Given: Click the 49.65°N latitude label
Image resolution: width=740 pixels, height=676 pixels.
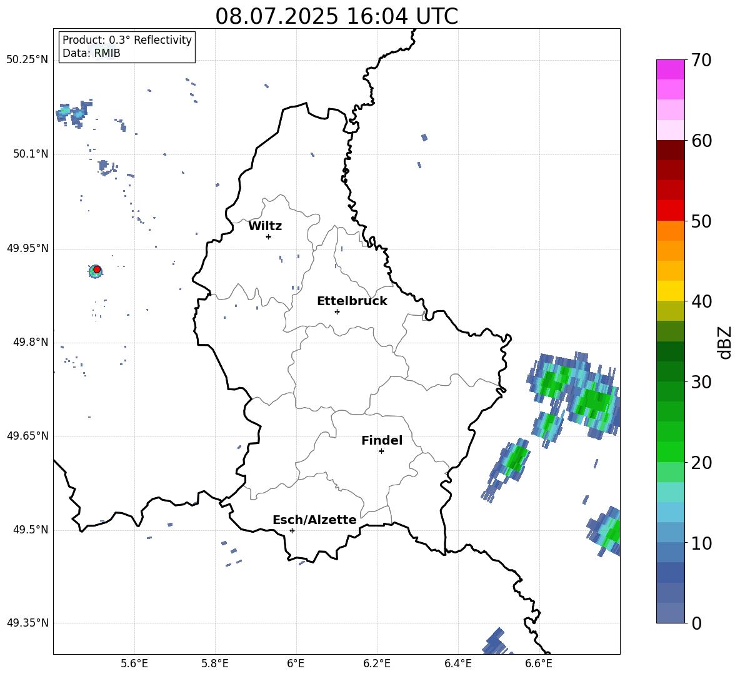Looking at the screenshot, I should click(27, 435).
